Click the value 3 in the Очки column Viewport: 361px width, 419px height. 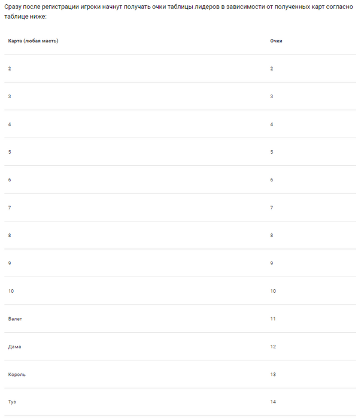point(272,96)
